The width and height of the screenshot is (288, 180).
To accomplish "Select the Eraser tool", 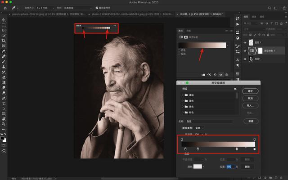I will point(4,77).
